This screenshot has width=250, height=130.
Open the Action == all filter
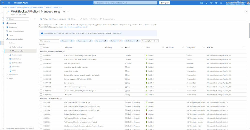101,41
